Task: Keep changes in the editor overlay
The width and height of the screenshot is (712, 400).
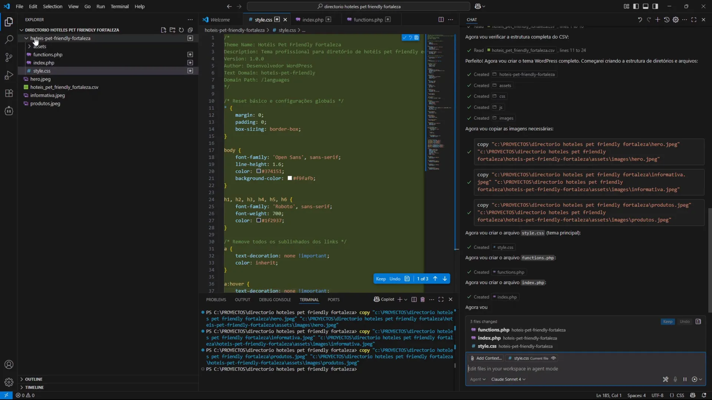Action: 381,279
